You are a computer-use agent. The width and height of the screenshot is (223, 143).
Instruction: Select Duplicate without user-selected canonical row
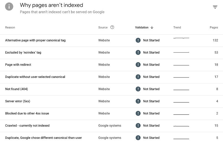pyautogui.click(x=35, y=77)
